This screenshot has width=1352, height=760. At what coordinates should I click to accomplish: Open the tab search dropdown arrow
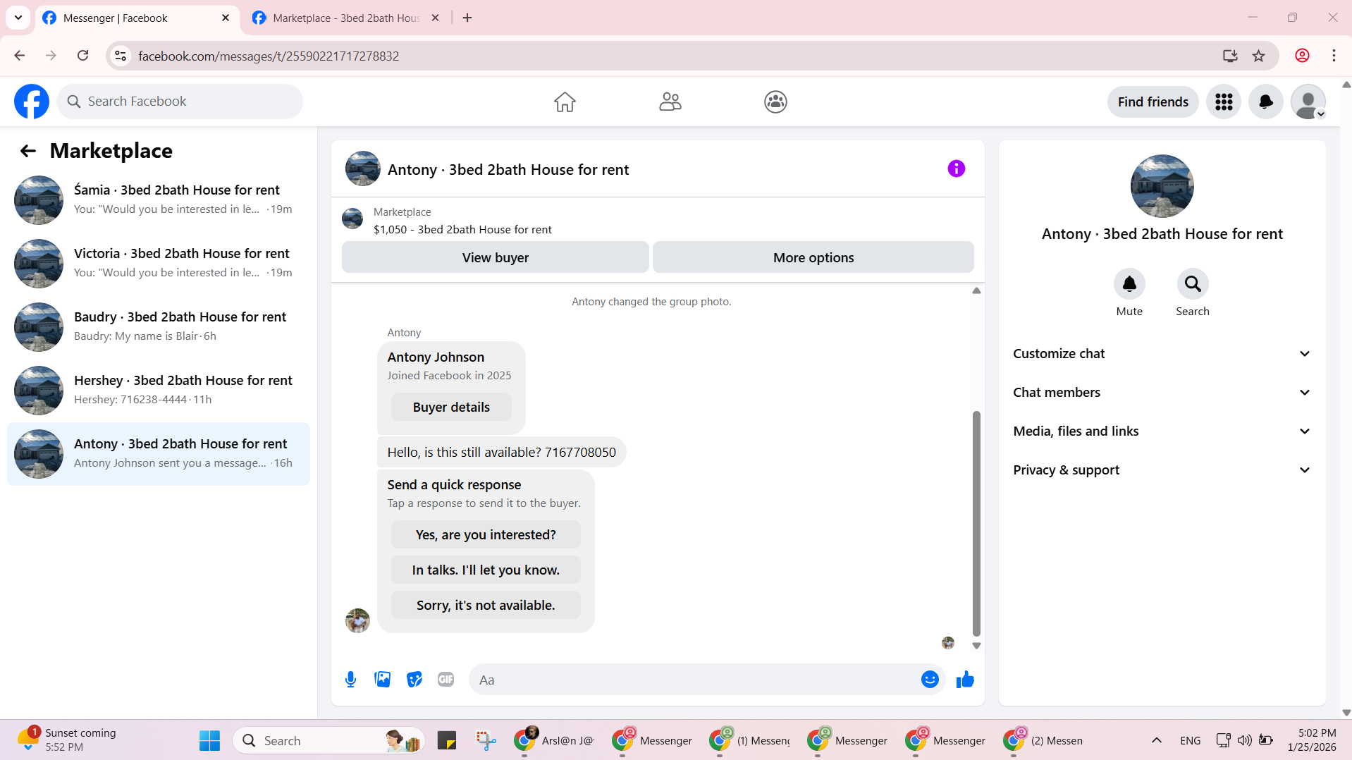[x=18, y=18]
